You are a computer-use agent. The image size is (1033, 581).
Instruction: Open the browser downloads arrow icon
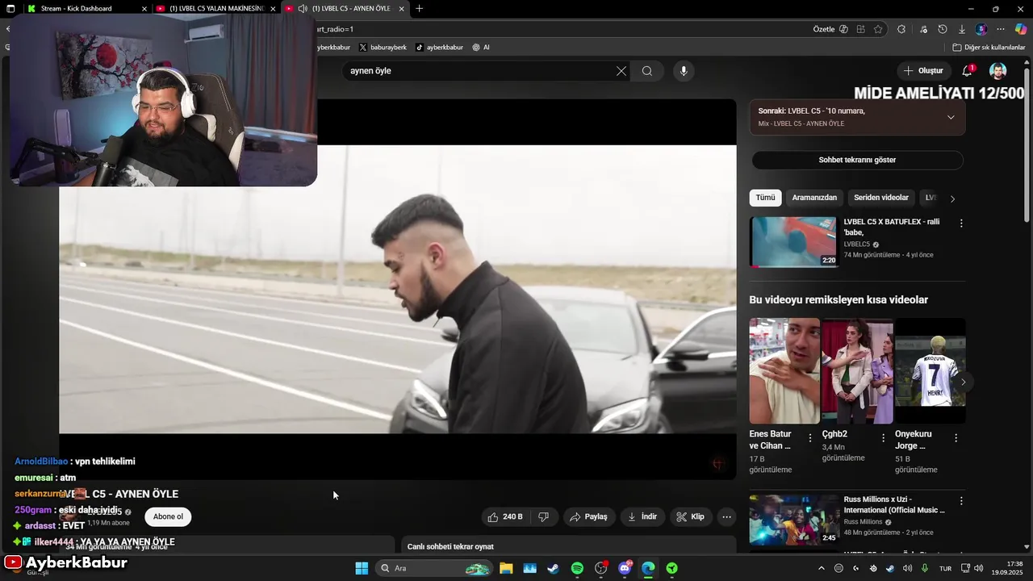(962, 29)
